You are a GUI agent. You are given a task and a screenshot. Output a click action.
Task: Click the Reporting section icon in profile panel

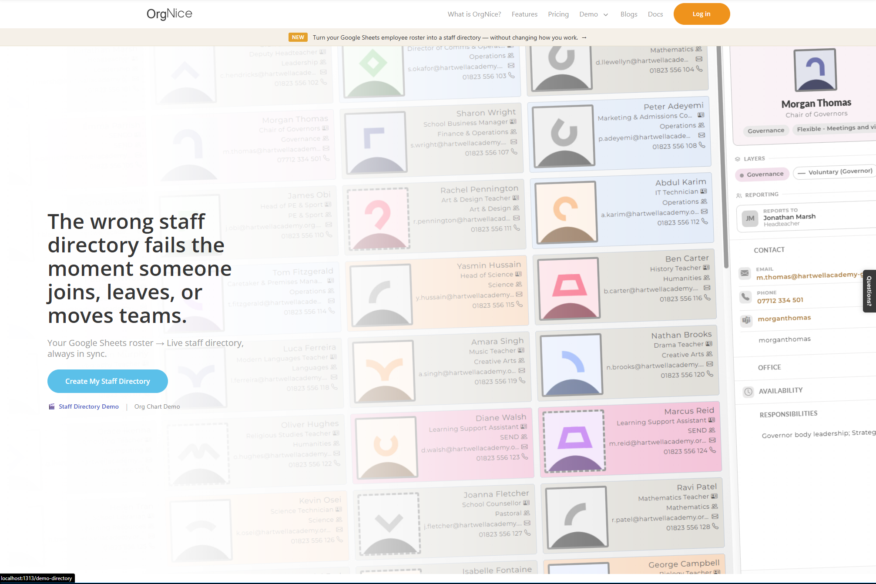739,195
